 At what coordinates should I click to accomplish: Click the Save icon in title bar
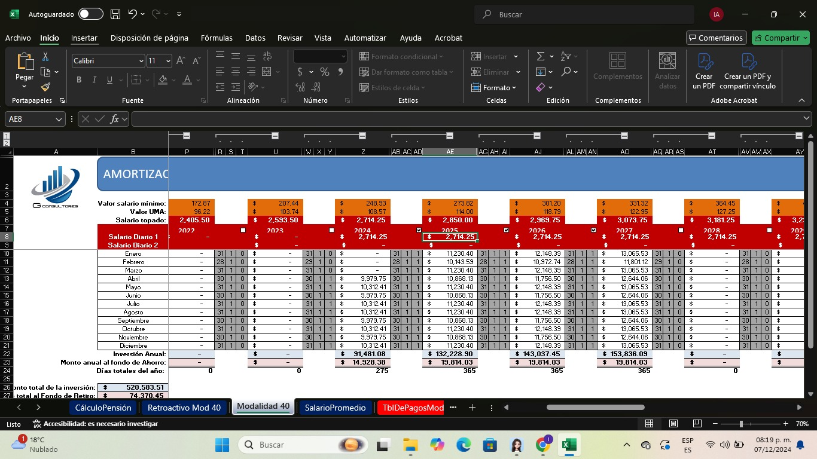[115, 14]
